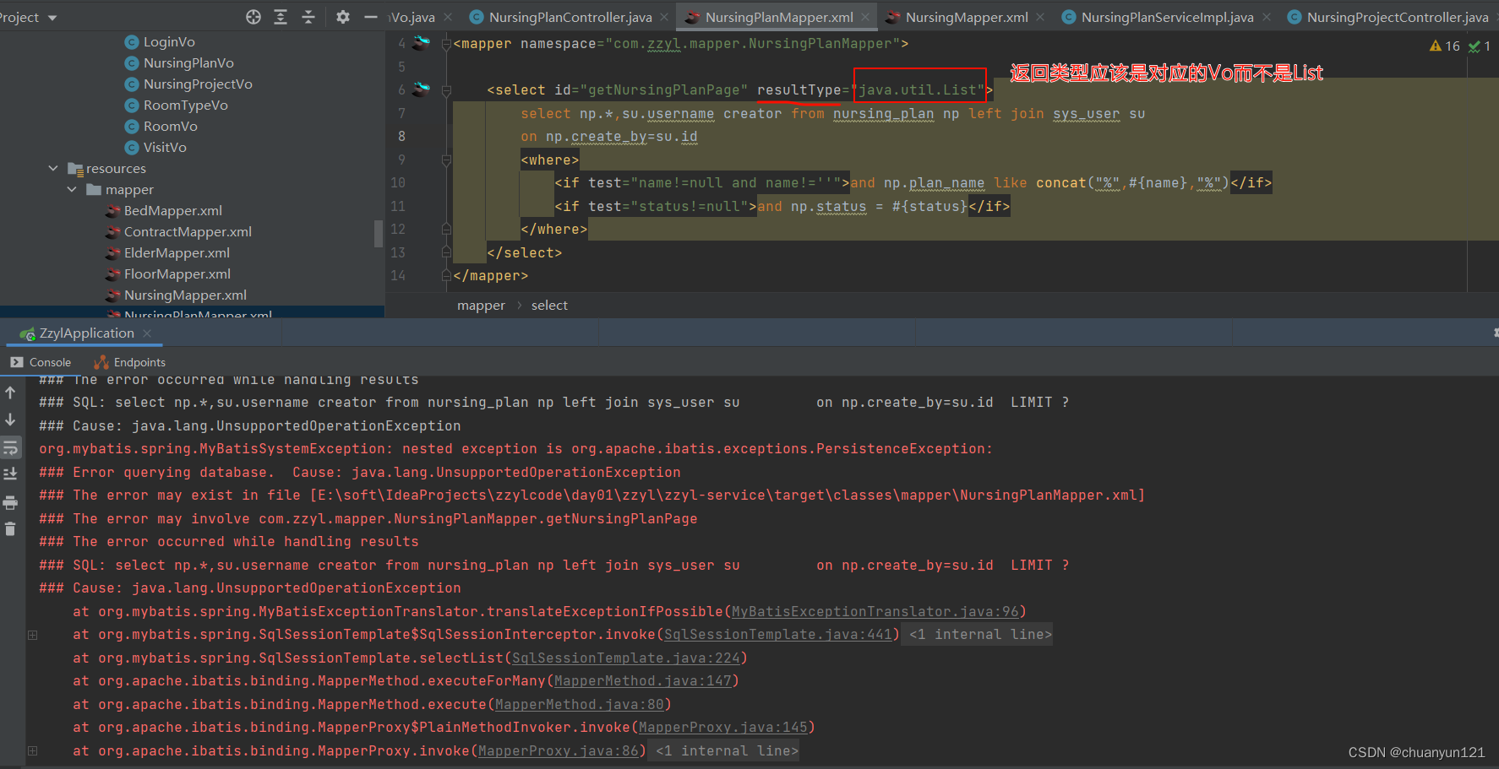Click the Select Opened File target icon
The image size is (1499, 769).
pyautogui.click(x=253, y=17)
